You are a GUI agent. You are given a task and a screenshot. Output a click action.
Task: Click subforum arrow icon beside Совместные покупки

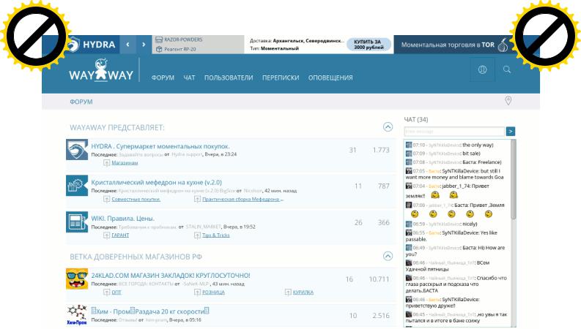point(107,199)
